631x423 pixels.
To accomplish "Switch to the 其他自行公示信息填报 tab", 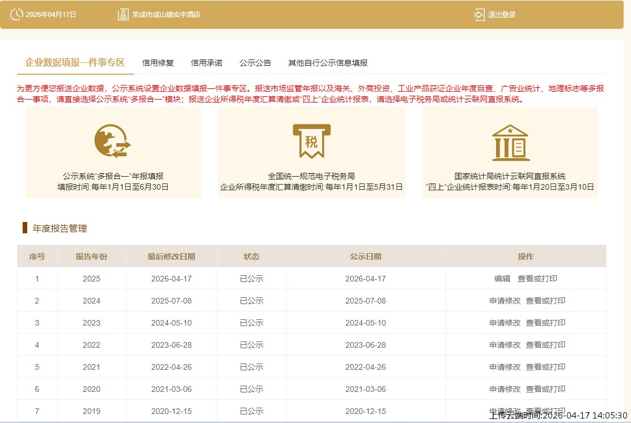I will click(328, 63).
